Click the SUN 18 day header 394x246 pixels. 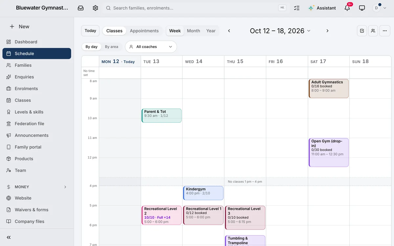(x=370, y=61)
